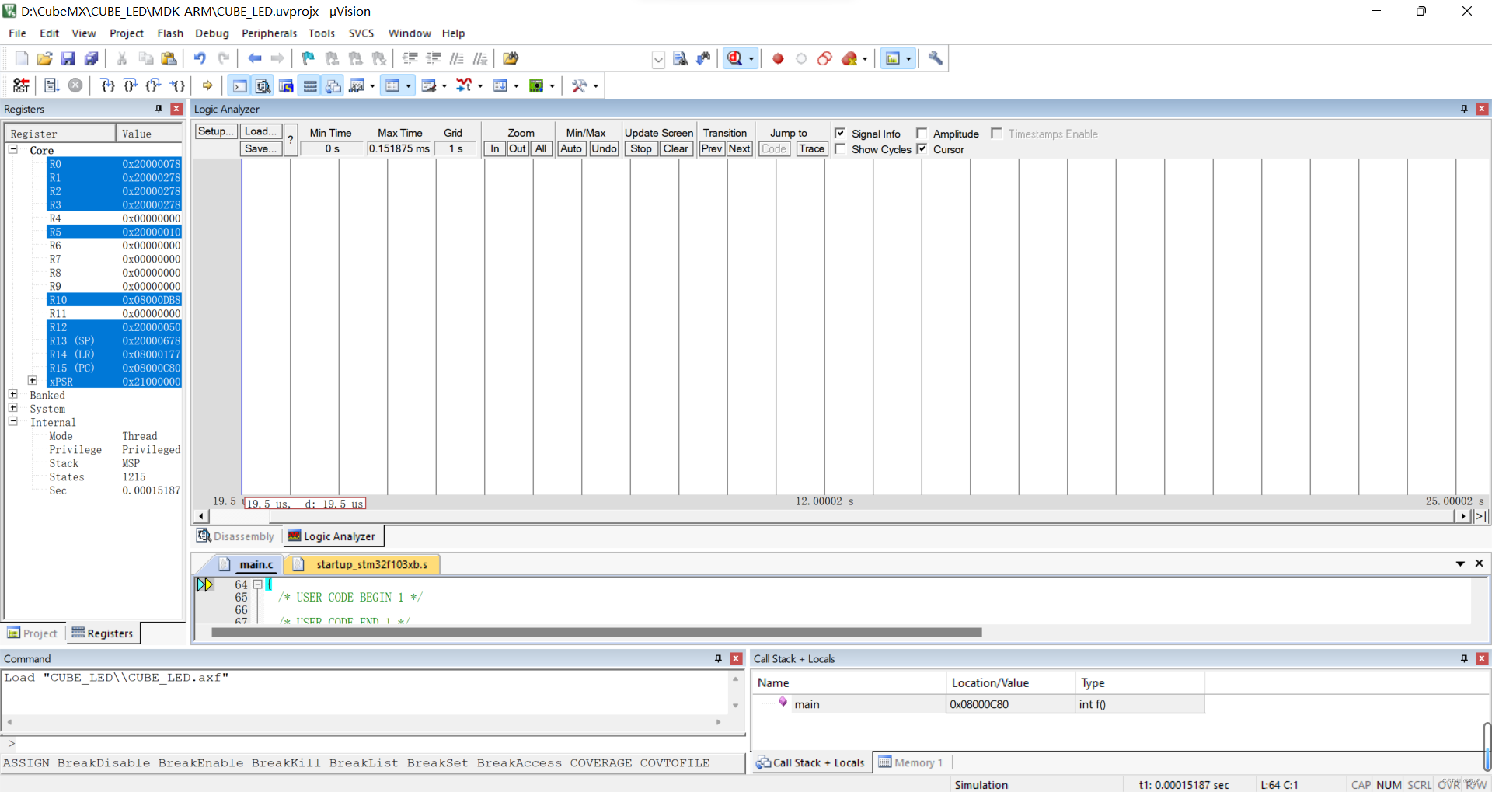
Task: Click the Load button in Logic Analyzer
Action: (x=261, y=131)
